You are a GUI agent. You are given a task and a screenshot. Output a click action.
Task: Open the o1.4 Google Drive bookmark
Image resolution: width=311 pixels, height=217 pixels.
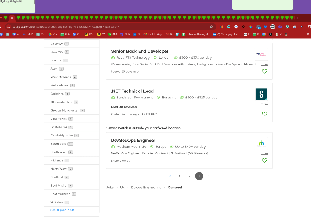pyautogui.click(x=53, y=34)
